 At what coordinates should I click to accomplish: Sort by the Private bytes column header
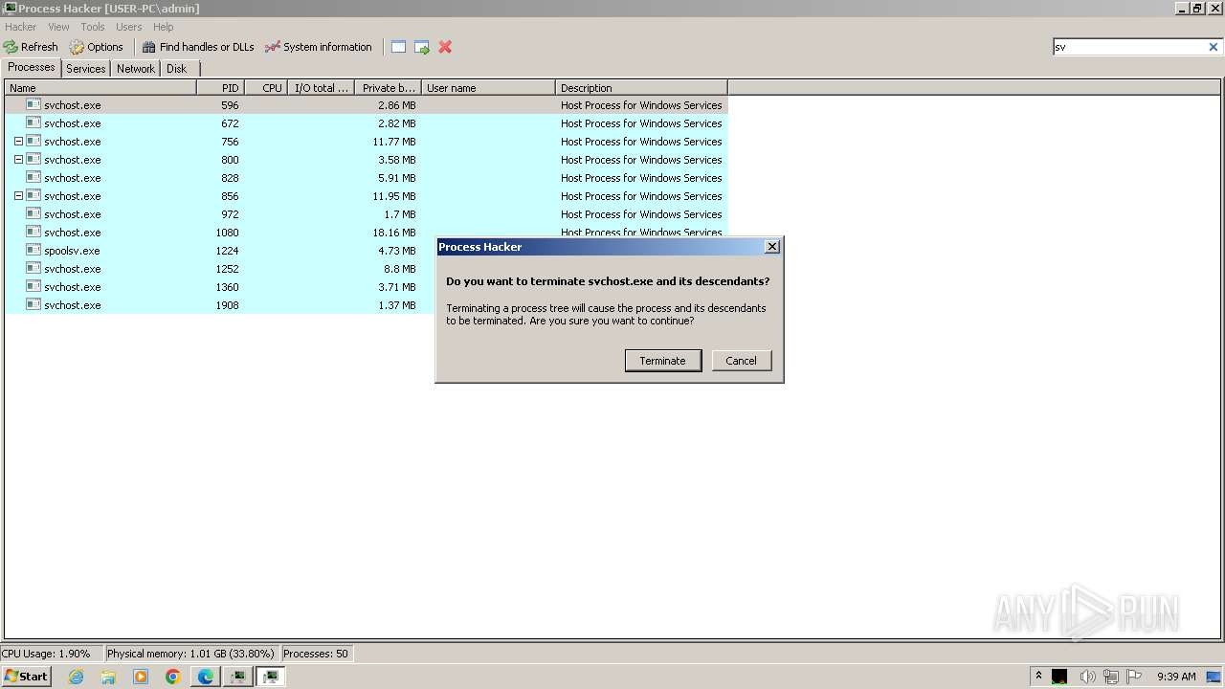(389, 88)
